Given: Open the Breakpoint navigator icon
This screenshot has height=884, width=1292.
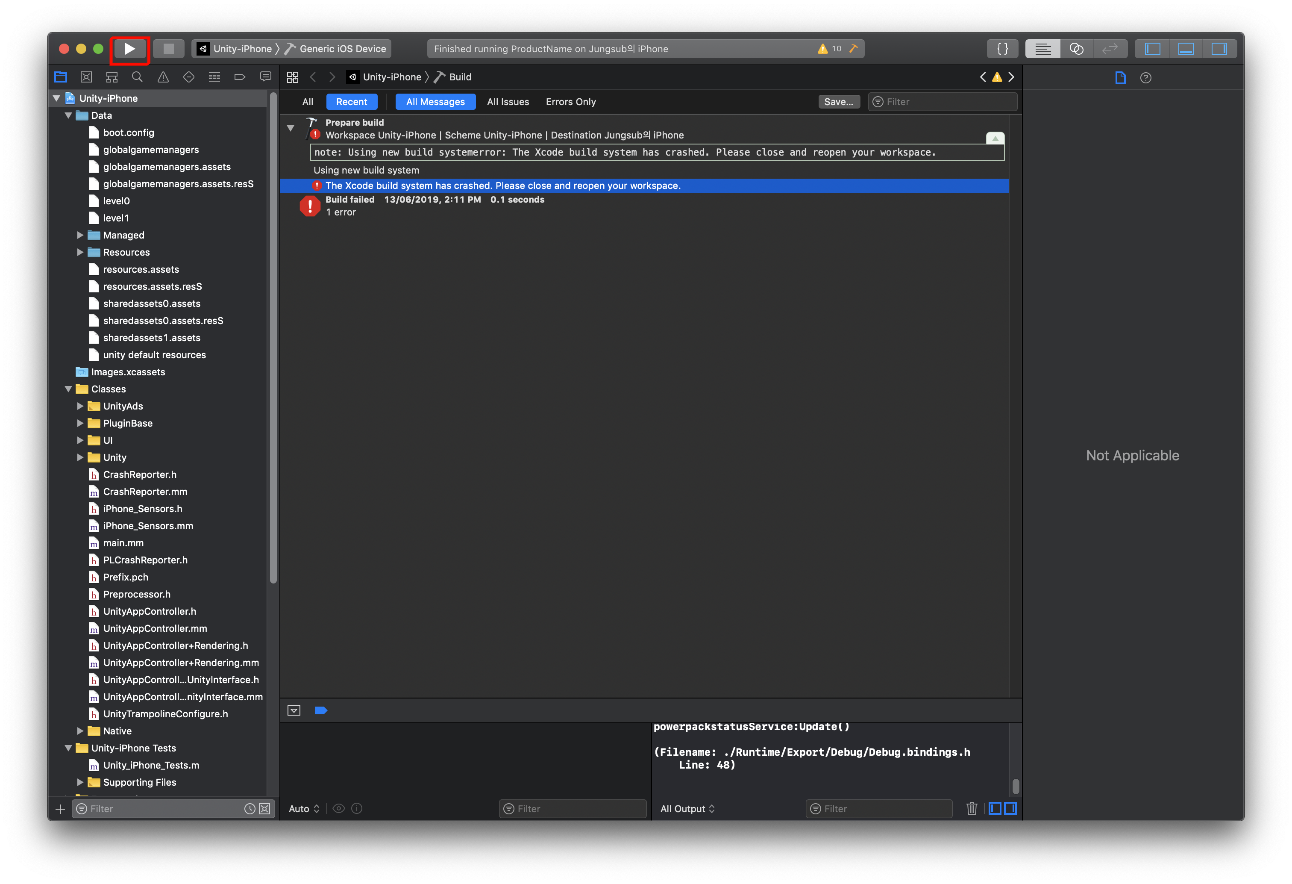Looking at the screenshot, I should (240, 77).
